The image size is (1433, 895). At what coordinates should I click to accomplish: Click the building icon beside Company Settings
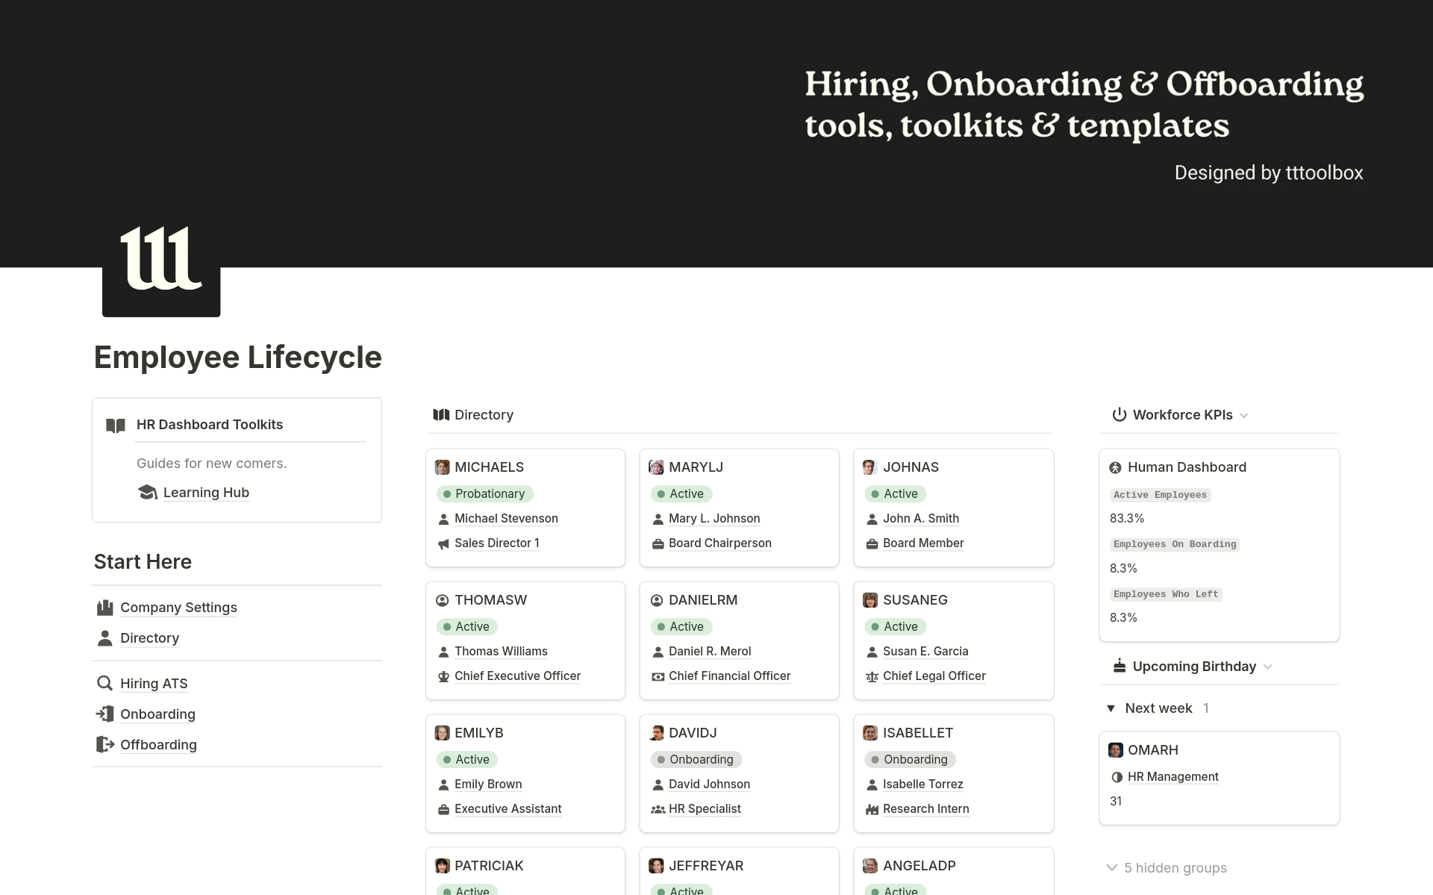click(105, 608)
